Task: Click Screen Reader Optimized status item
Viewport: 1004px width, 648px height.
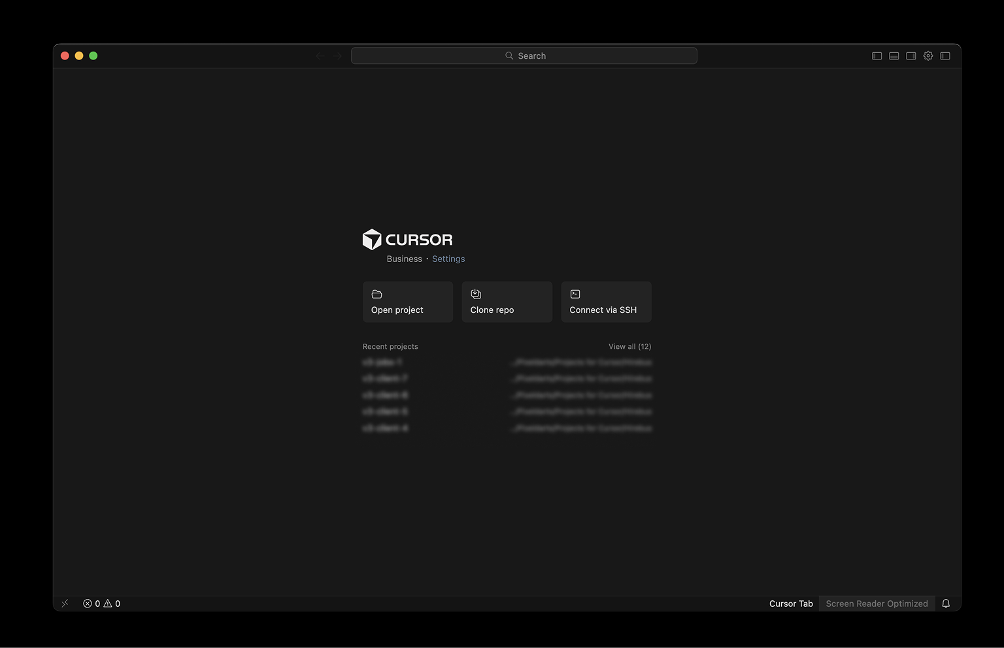Action: pyautogui.click(x=877, y=604)
